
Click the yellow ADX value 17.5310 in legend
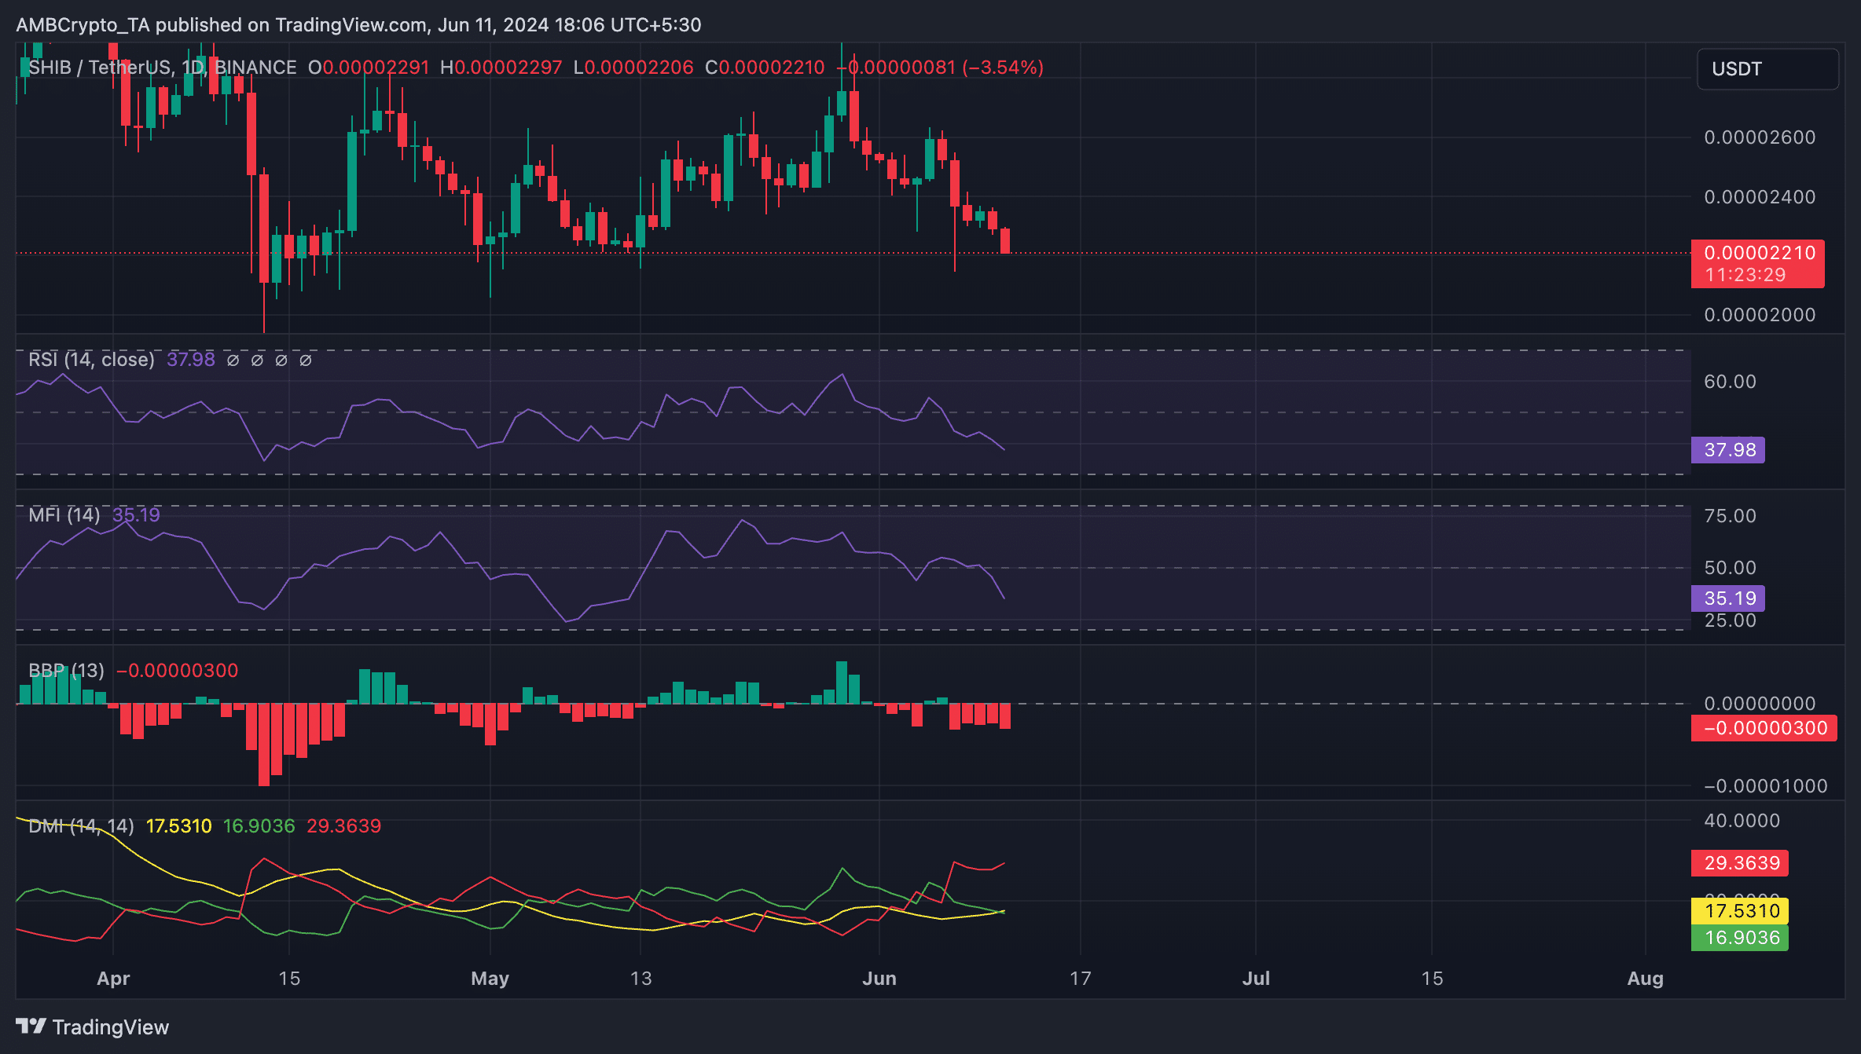(179, 826)
